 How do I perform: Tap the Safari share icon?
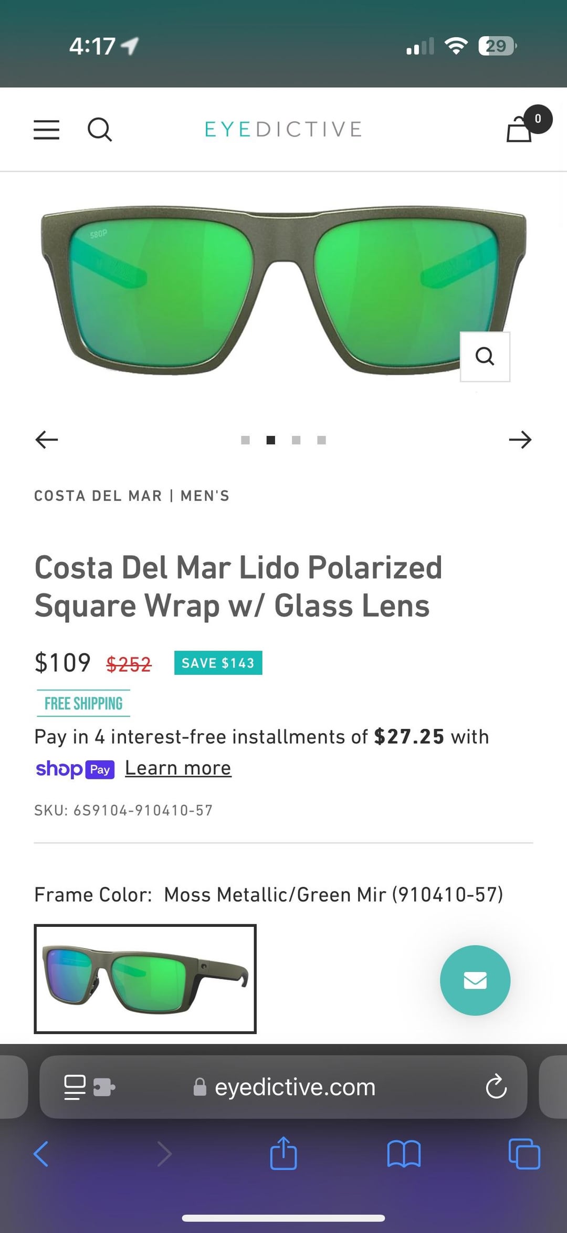[283, 1154]
